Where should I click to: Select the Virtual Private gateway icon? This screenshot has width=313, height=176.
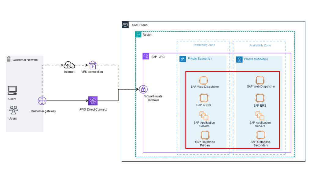(143, 89)
